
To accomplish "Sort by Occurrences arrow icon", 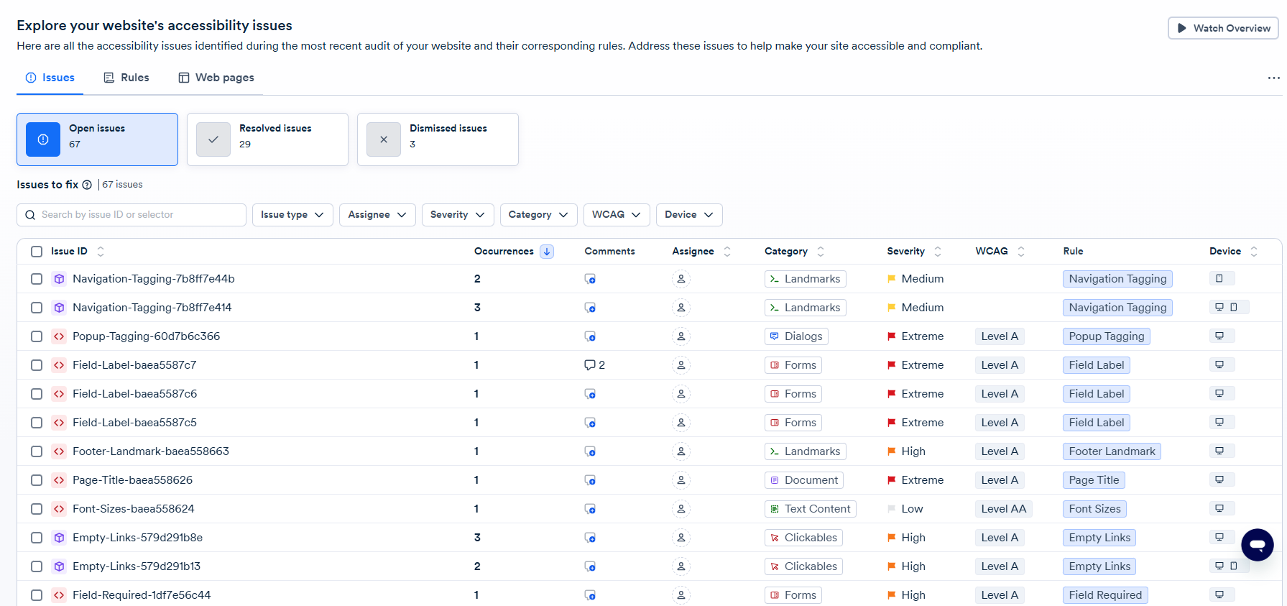I will coord(547,252).
